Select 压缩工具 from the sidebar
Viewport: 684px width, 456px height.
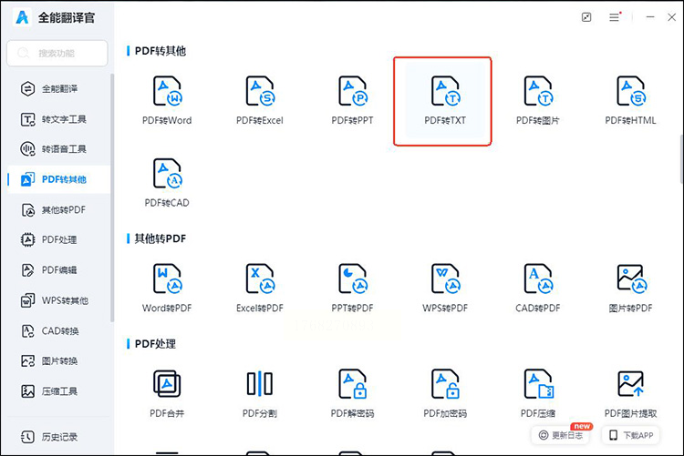tap(58, 391)
